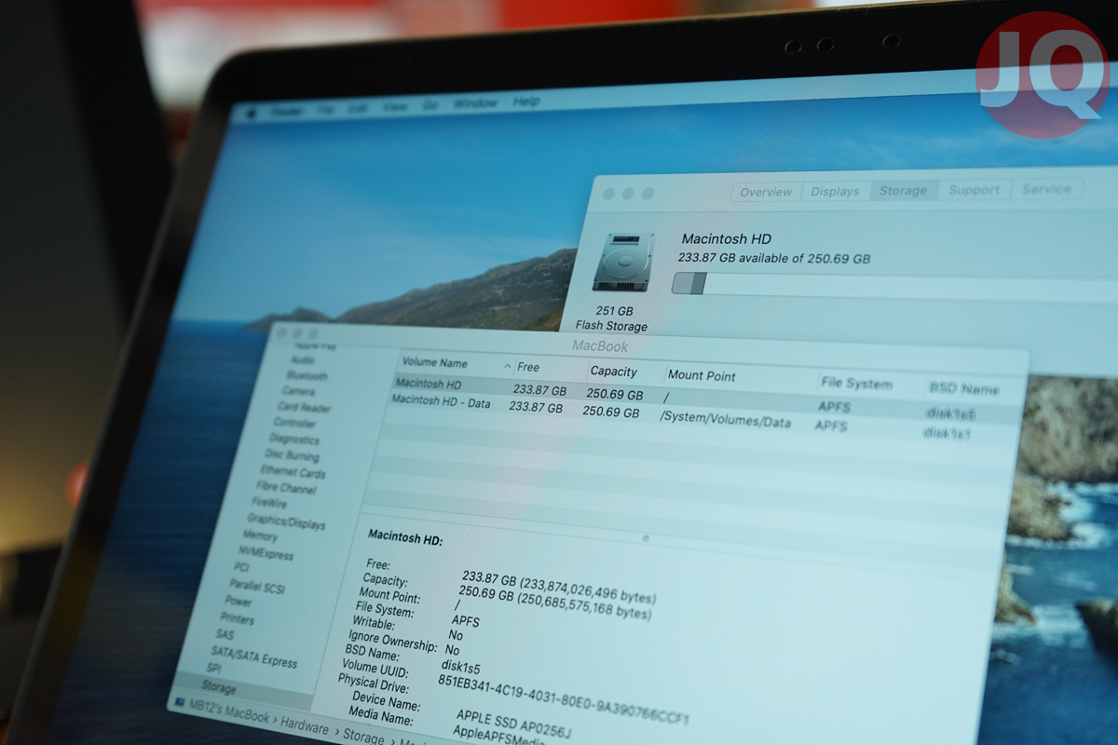Click the 'disk1s5' BSD Name detail value
Viewport: 1118px width, 745px height.
(x=460, y=668)
